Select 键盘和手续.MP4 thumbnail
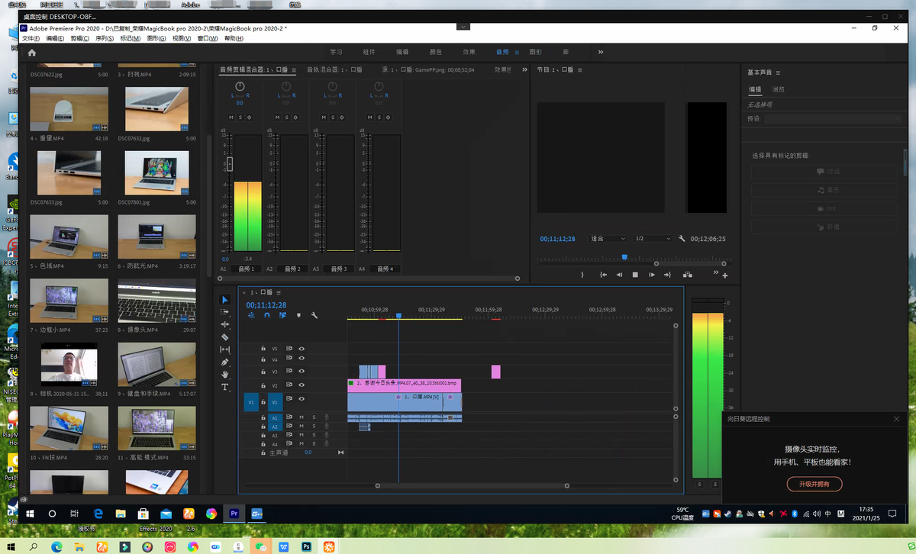916x554 pixels. (x=157, y=365)
